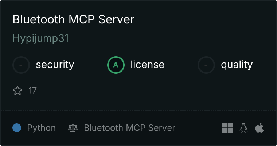The height and width of the screenshot is (146, 277).
Task: Click the Python language label
Action: 41,128
